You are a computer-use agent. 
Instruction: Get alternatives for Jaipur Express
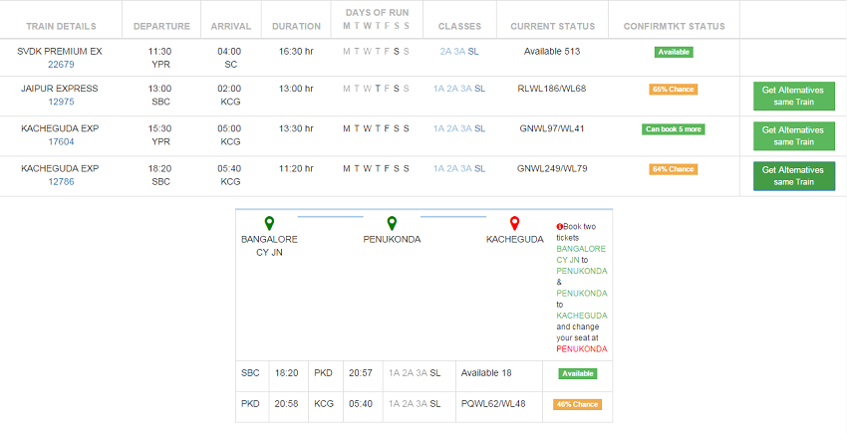click(793, 96)
